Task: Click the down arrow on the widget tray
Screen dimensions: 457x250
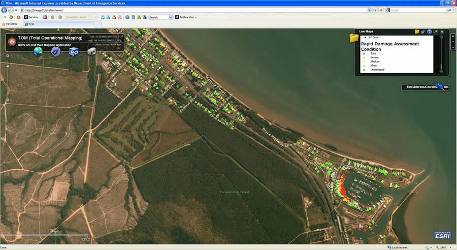Action: pos(453,47)
